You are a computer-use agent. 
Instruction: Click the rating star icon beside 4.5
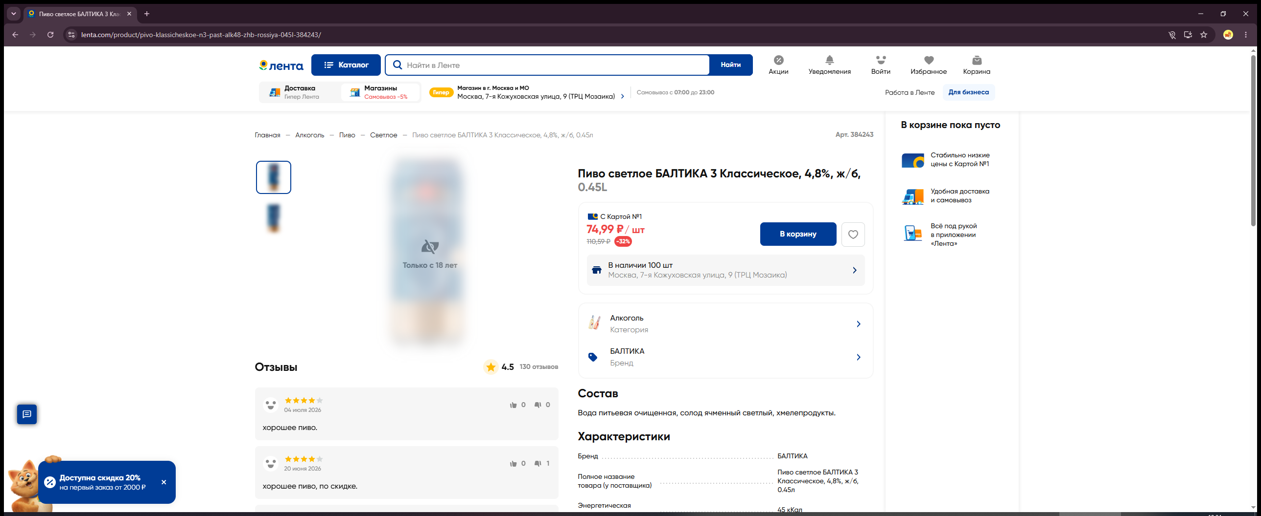point(491,367)
